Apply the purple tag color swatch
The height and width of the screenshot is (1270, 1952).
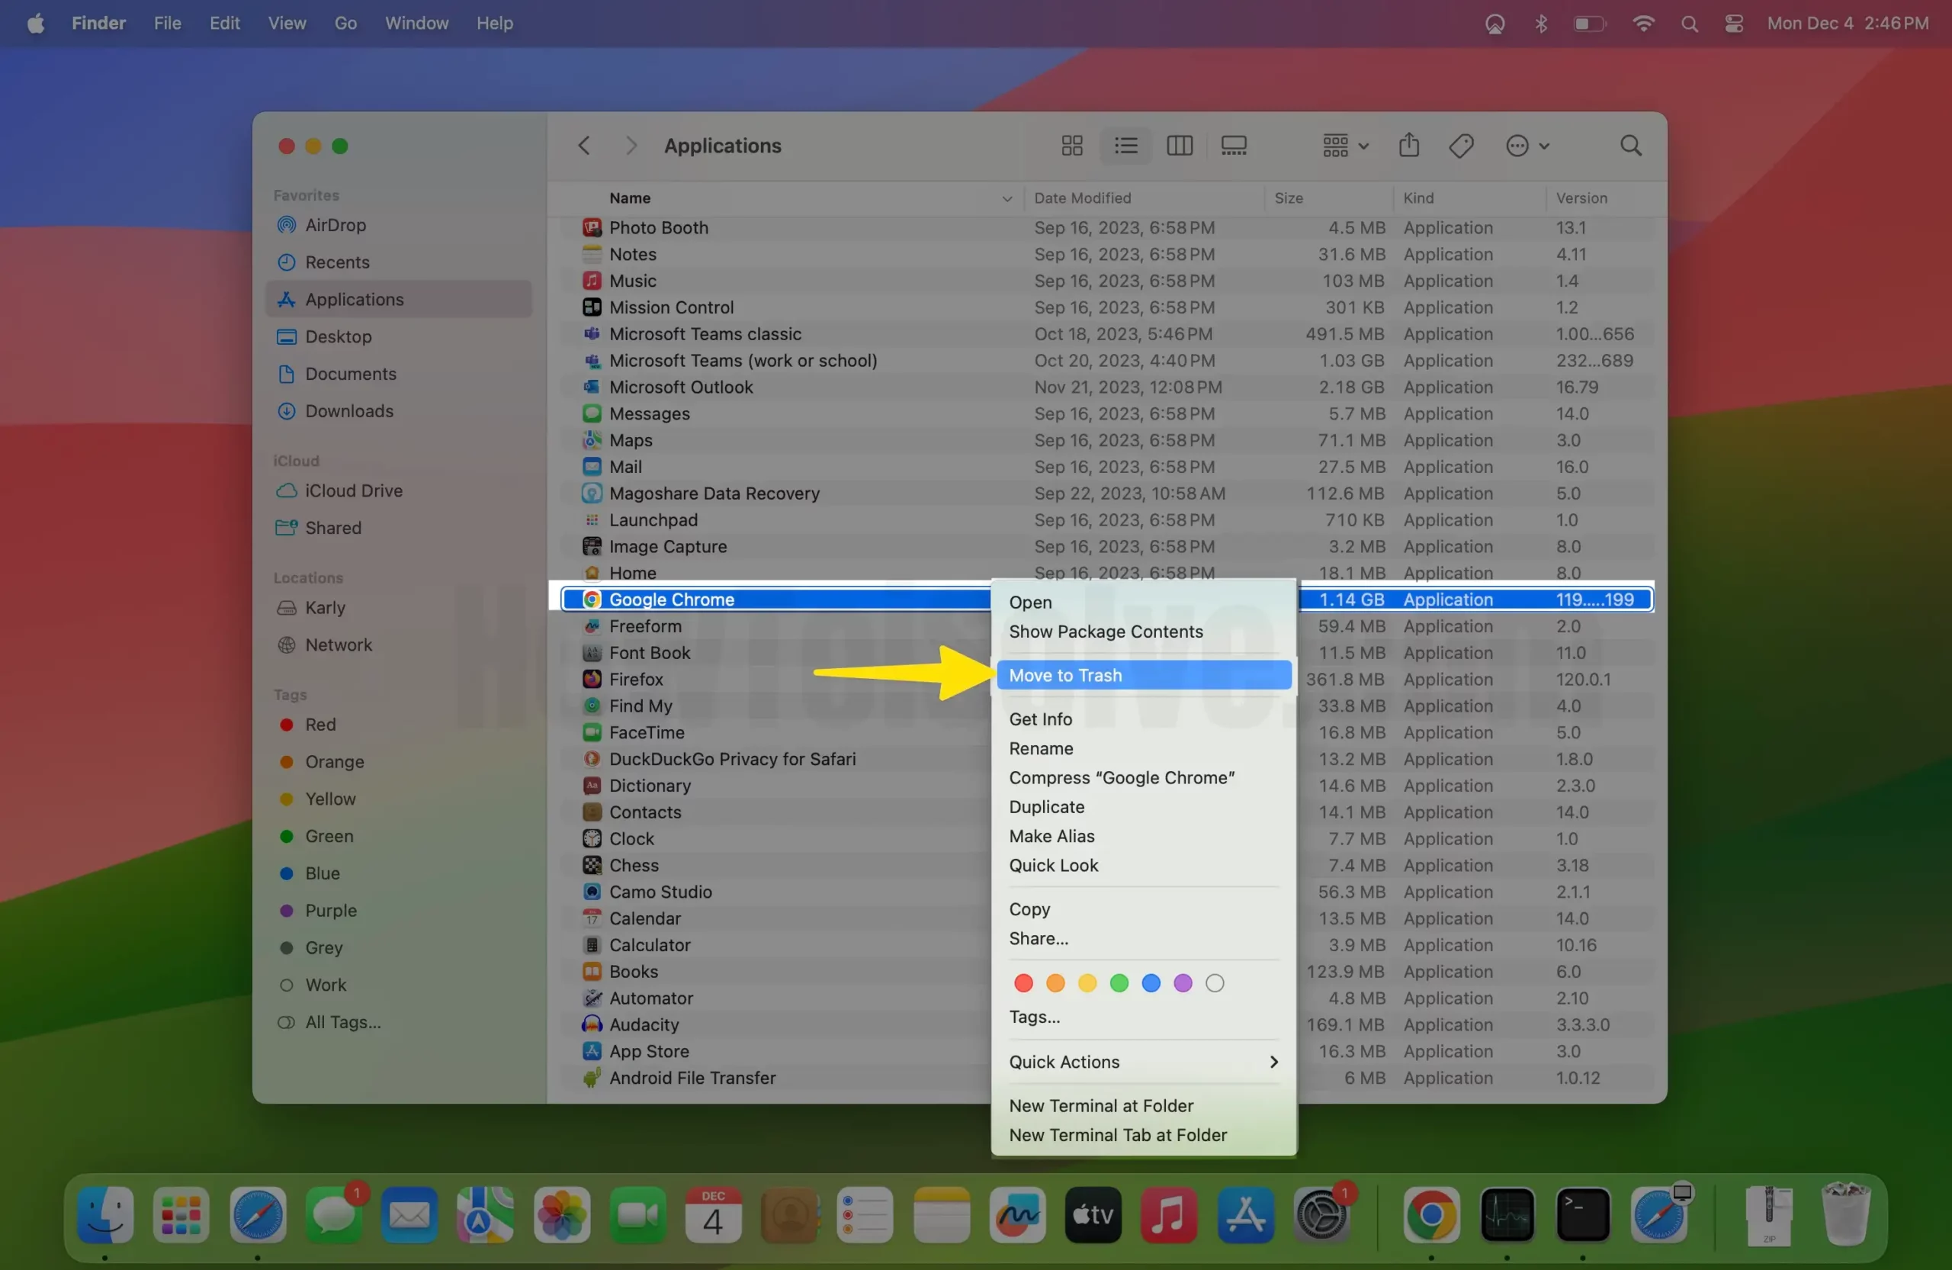click(x=1183, y=983)
